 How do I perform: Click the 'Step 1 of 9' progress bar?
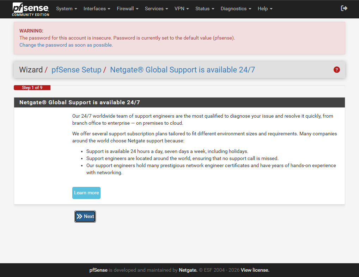(x=32, y=88)
